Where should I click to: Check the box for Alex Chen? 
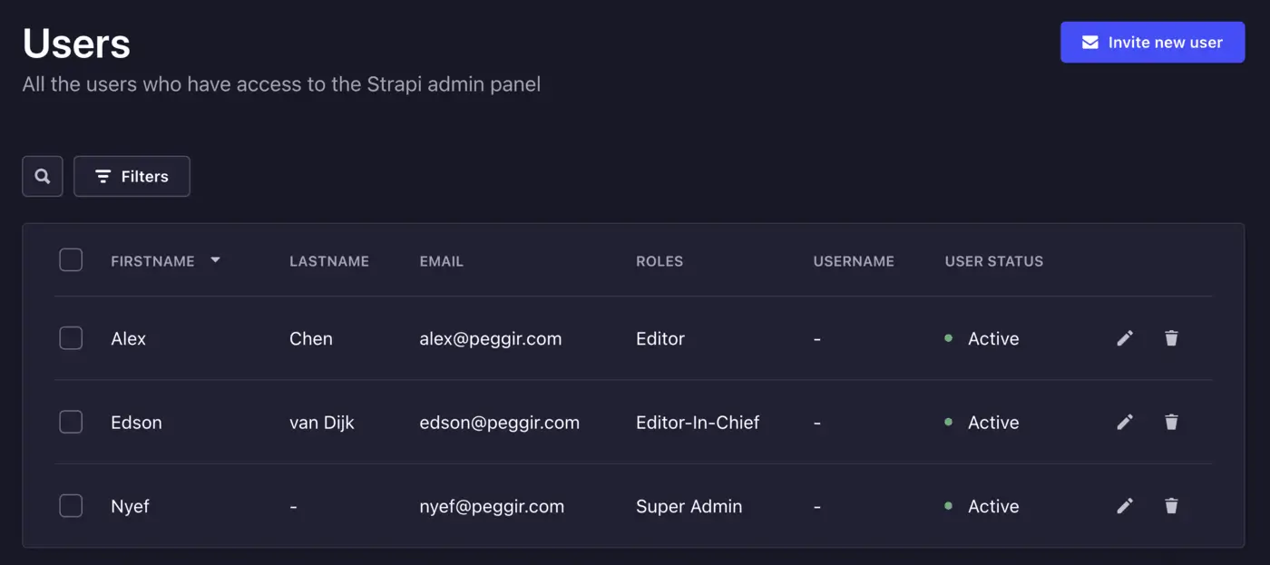[x=71, y=338]
